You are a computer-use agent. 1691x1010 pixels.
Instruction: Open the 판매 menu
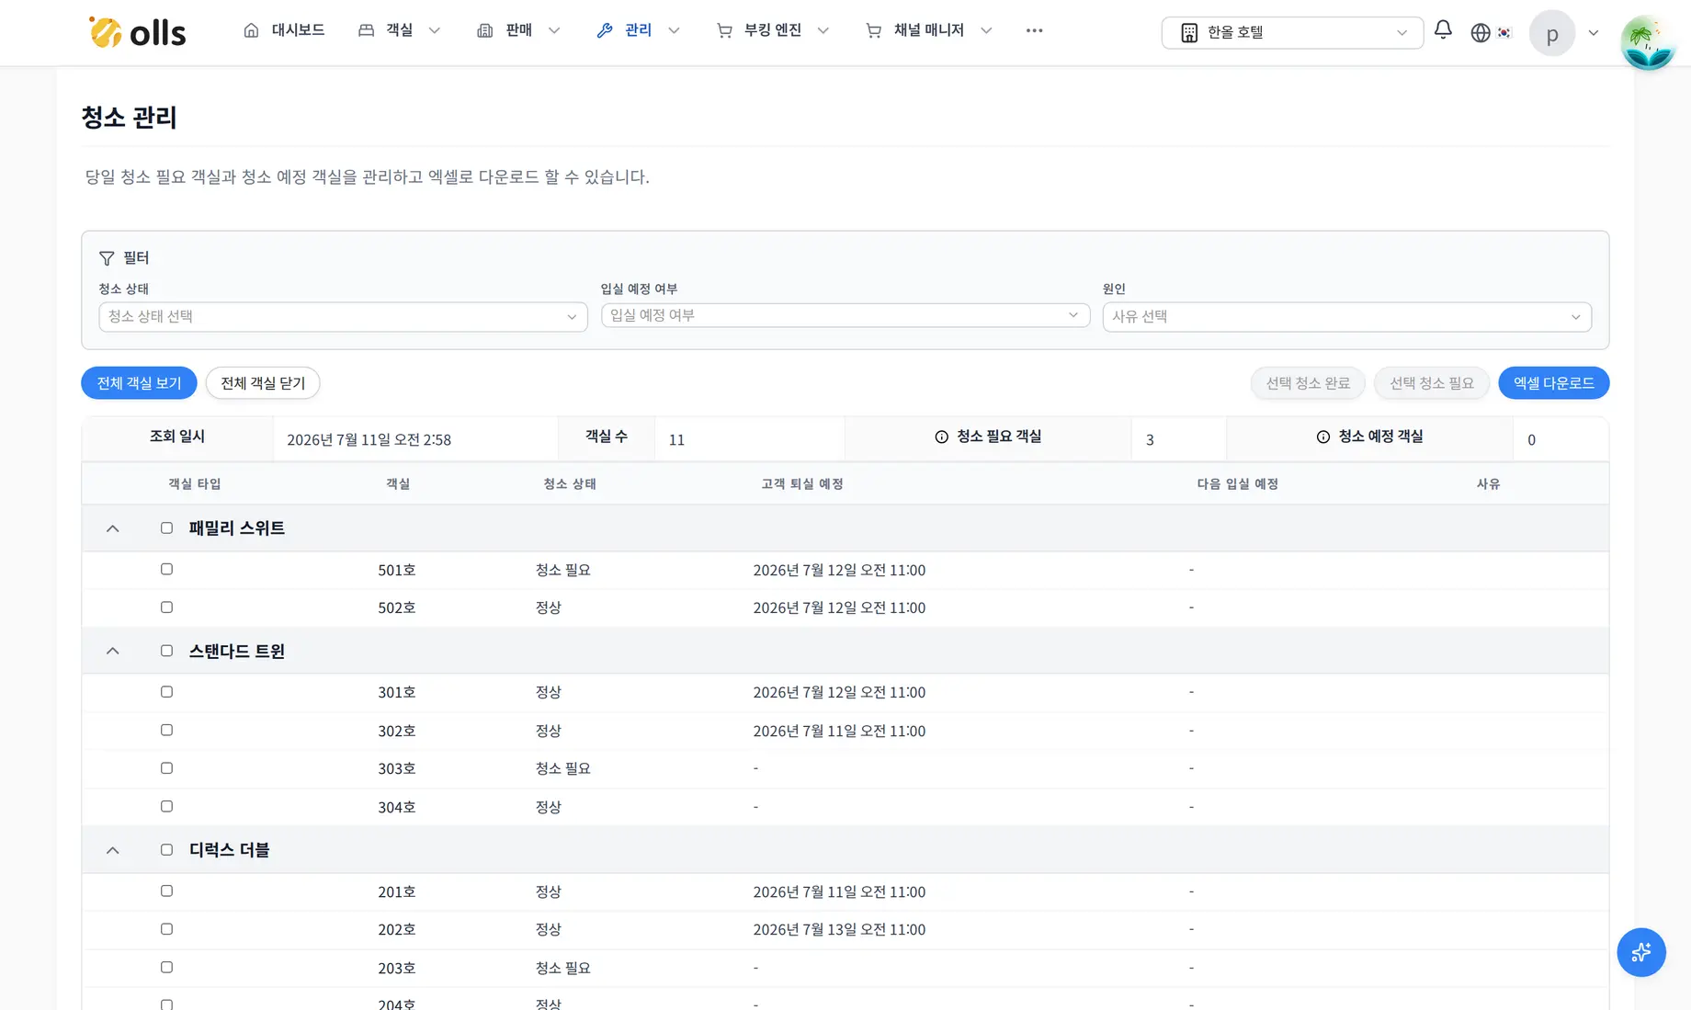(518, 30)
